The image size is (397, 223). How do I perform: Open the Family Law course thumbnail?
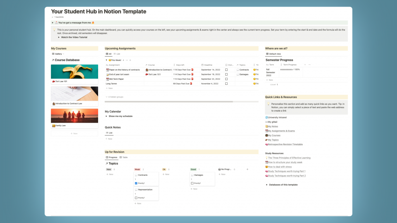coord(74,116)
